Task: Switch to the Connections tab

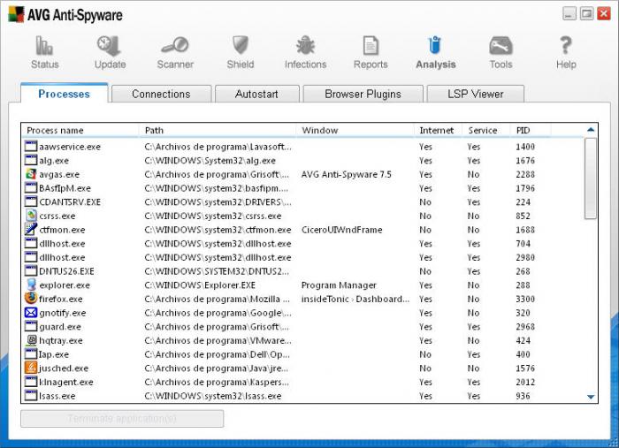Action: pyautogui.click(x=161, y=94)
